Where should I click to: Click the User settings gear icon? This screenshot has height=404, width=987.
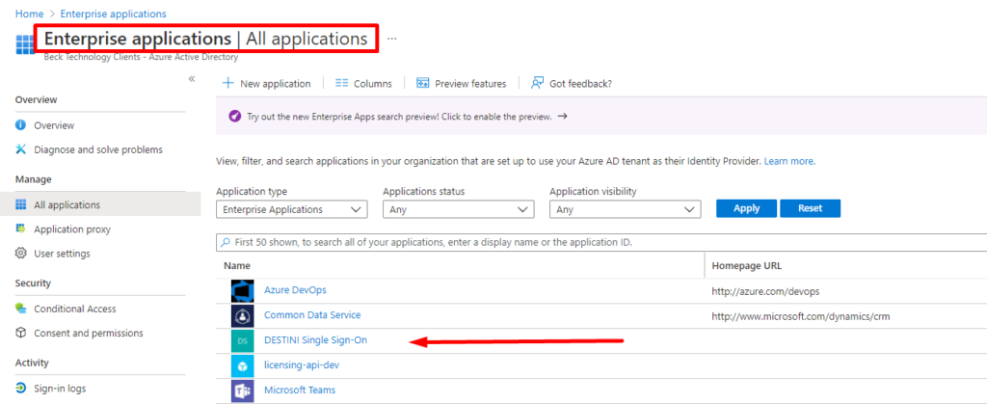pos(21,254)
